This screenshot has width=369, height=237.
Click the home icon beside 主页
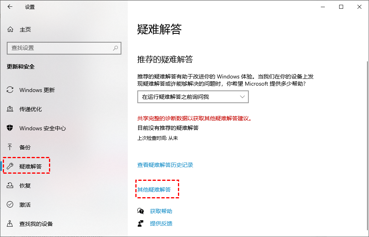pyautogui.click(x=10, y=29)
